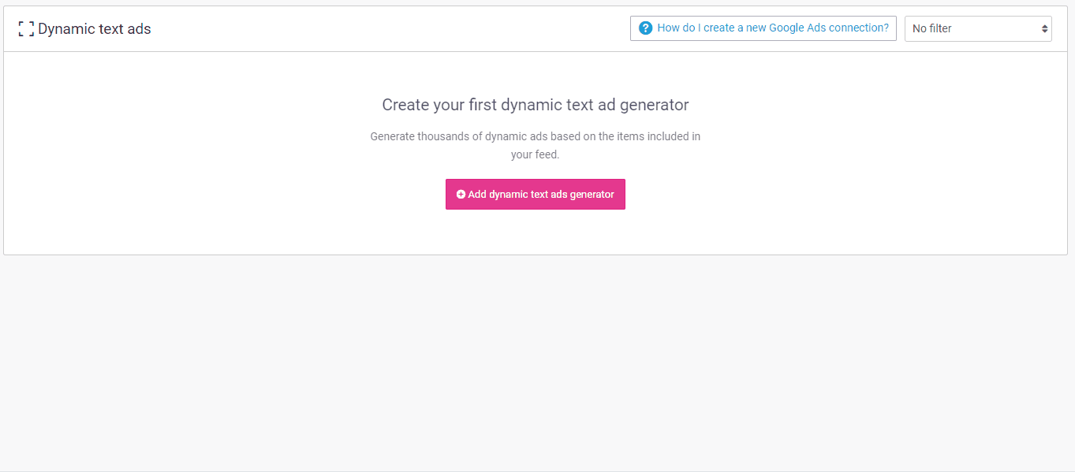The width and height of the screenshot is (1075, 472).
Task: Click the "your feed." line of description
Action: tap(535, 155)
